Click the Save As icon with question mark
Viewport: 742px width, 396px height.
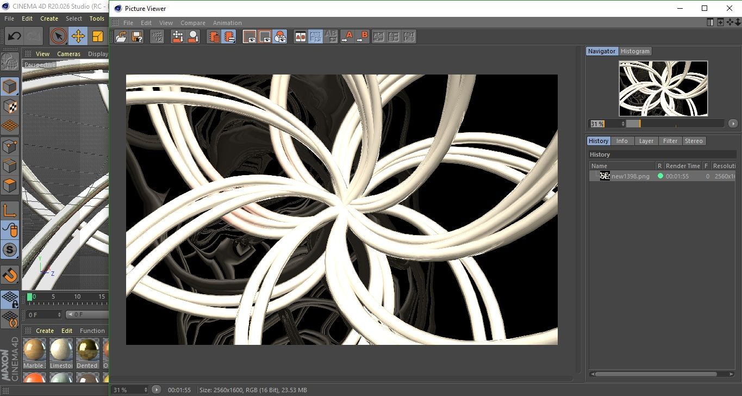point(137,36)
